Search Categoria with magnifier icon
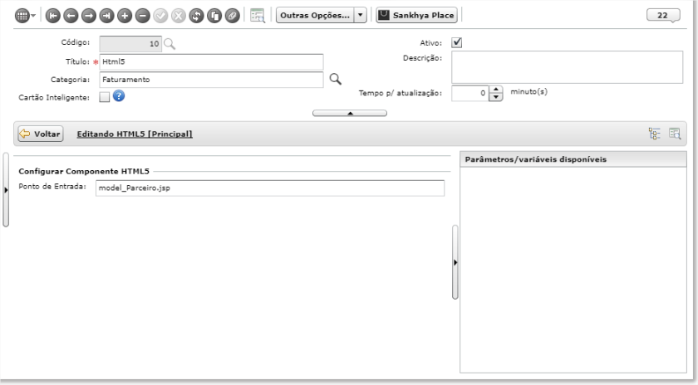This screenshot has height=385, width=698. point(335,79)
